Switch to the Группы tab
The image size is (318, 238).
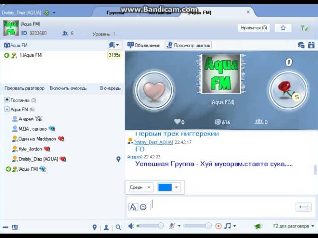click(115, 13)
